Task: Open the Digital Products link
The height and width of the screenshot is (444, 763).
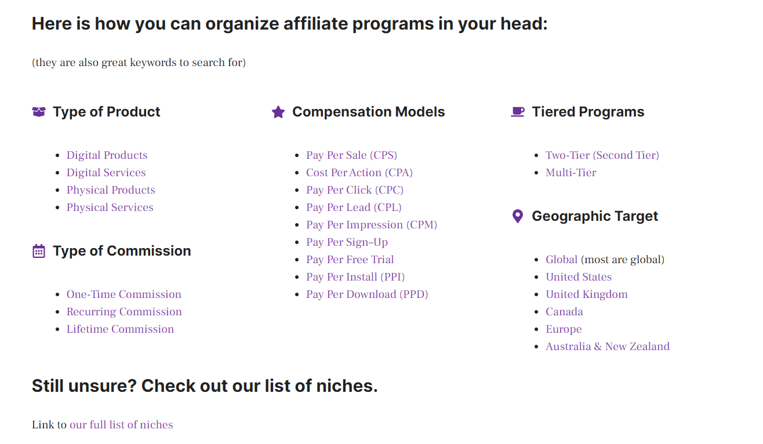Action: pos(107,155)
